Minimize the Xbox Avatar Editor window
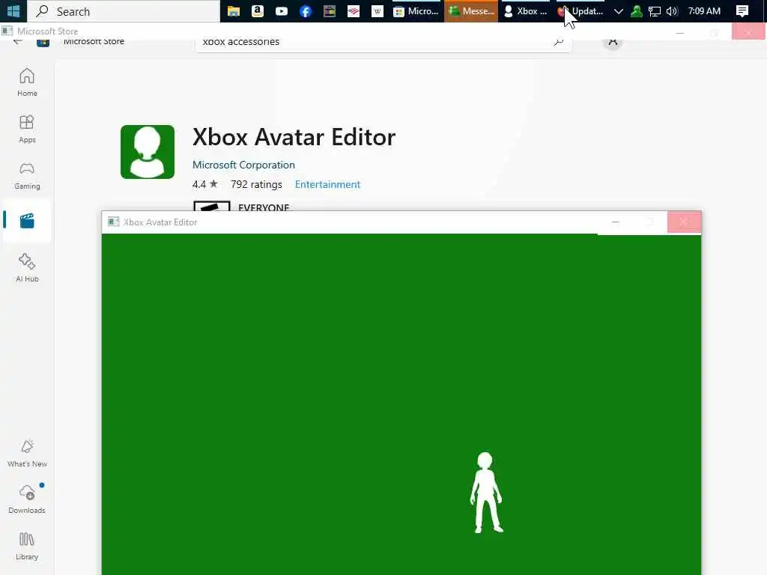Viewport: 767px width, 575px height. click(616, 222)
